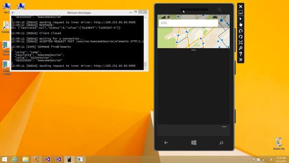Minimize the emulator using its toolbar button
Viewport: 289px width, 163px height.
241,12
